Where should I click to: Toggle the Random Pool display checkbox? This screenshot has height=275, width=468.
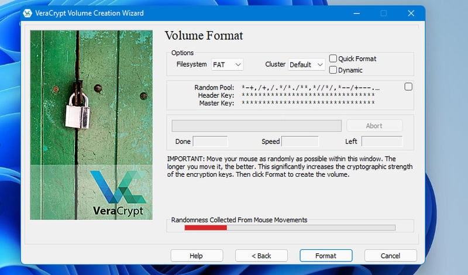coord(408,87)
